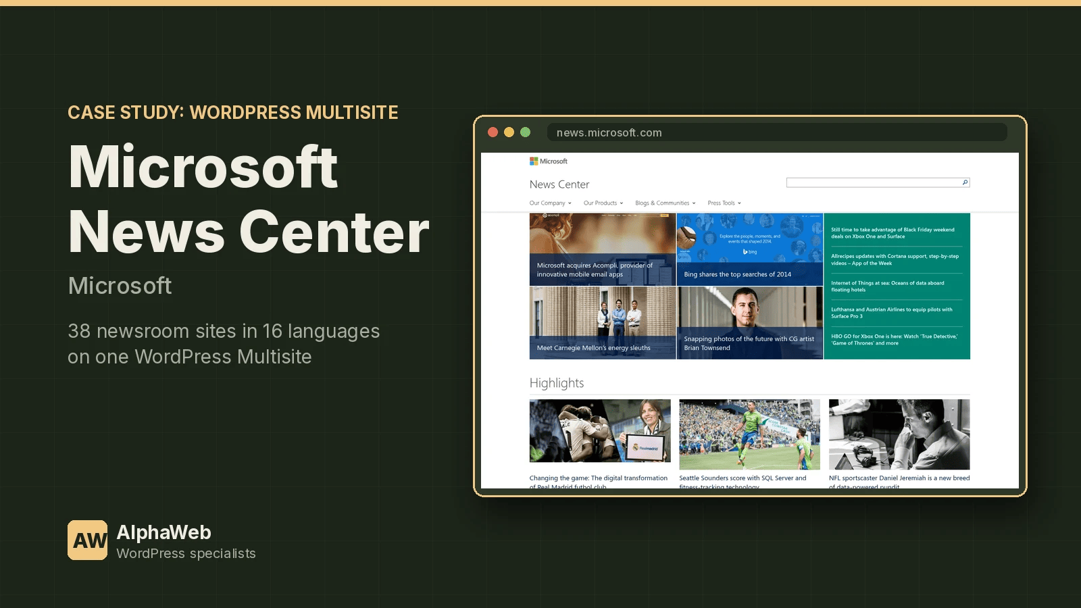Viewport: 1081px width, 608px height.
Task: Open Internet of Things at sea headline
Action: tap(888, 286)
